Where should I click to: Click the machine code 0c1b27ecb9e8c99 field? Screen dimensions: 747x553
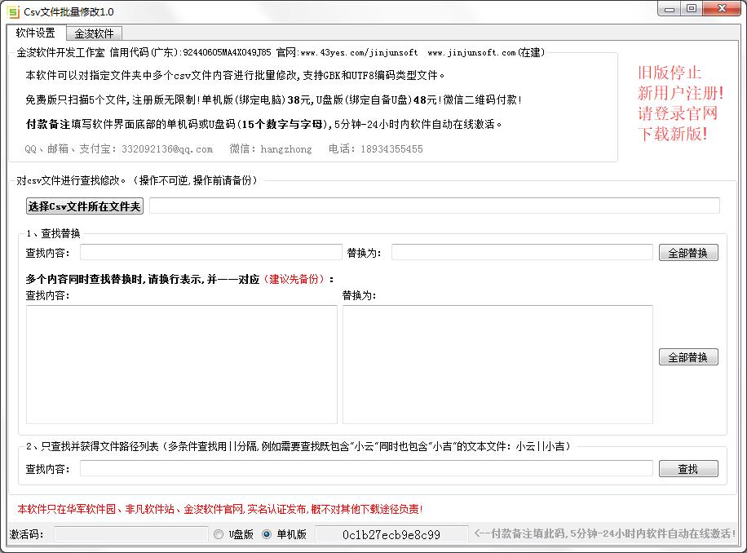(x=391, y=535)
